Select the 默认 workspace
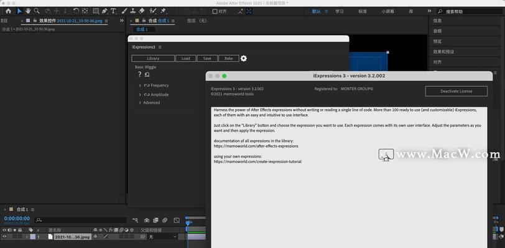This screenshot has height=248, width=505. click(x=317, y=11)
